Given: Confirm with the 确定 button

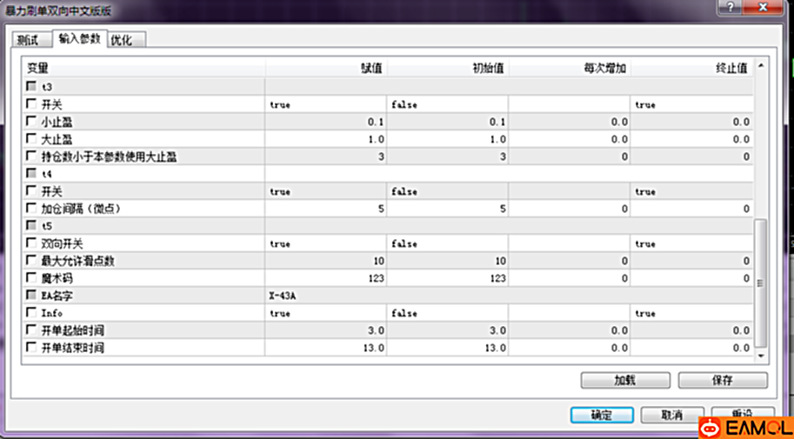Looking at the screenshot, I should tap(601, 415).
